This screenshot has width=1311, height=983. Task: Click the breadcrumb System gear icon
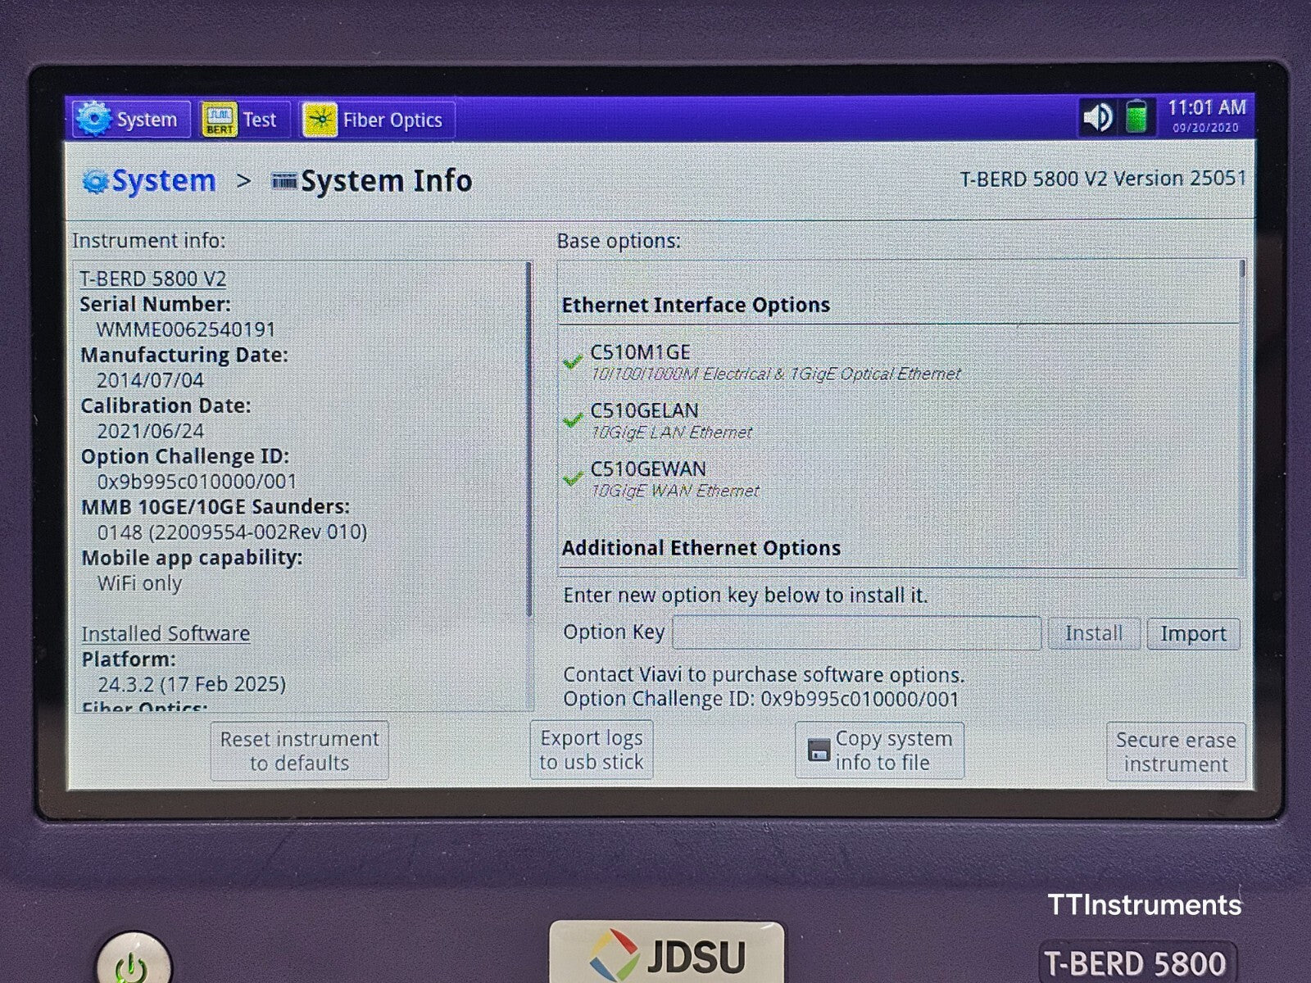[x=96, y=181]
